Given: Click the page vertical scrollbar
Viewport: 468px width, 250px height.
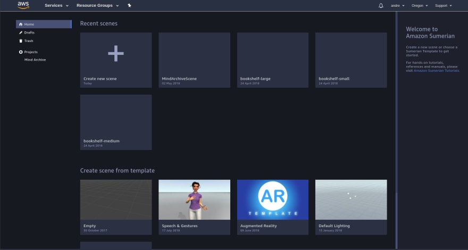Looking at the screenshot, I should (396, 130).
